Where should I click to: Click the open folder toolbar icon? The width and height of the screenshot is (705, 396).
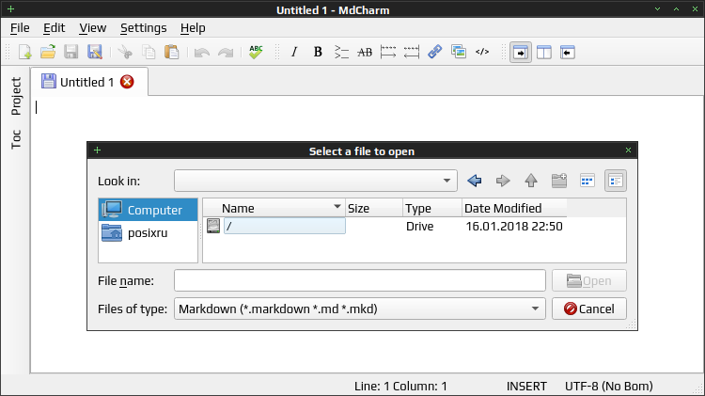[x=48, y=52]
